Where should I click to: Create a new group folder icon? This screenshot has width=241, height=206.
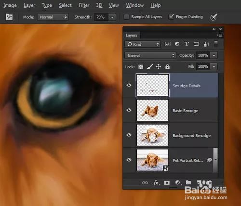tap(188, 182)
